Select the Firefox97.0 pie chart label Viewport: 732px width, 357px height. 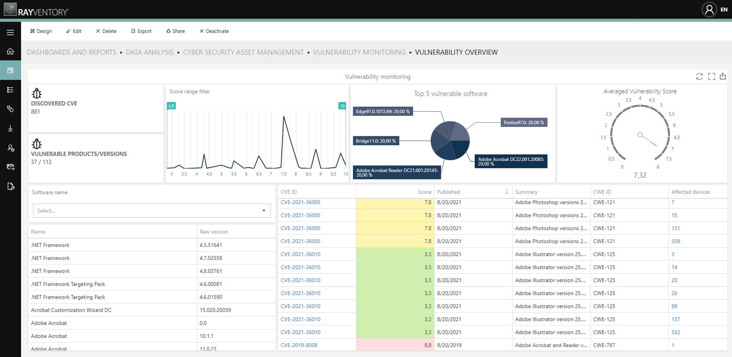click(524, 123)
